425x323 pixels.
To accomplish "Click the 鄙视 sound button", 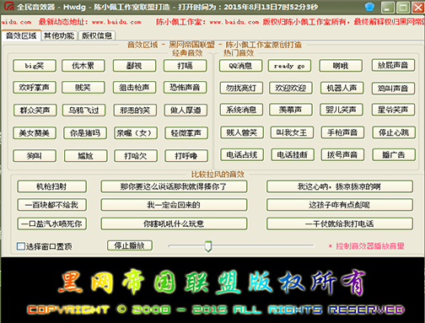I will click(134, 66).
